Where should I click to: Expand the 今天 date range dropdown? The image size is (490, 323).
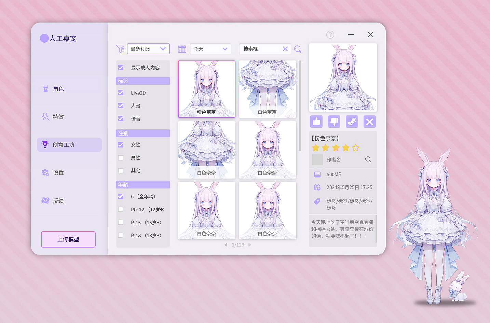click(225, 49)
